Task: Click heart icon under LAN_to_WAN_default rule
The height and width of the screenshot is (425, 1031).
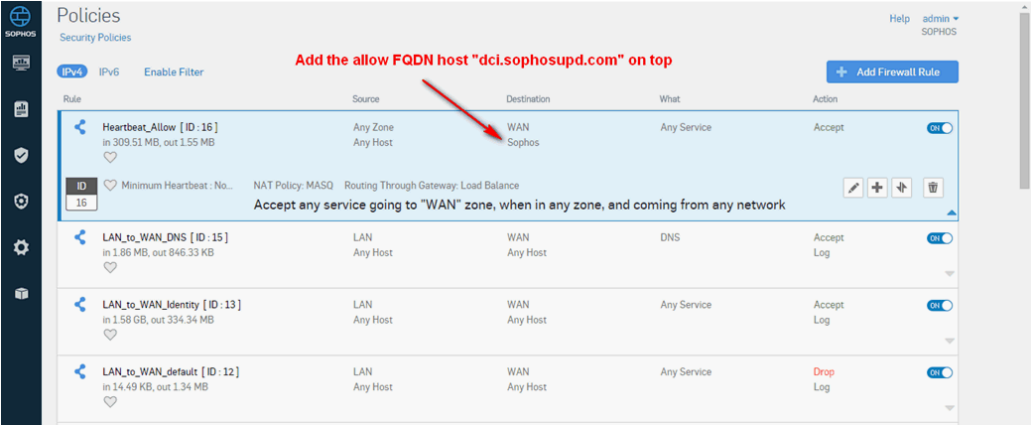Action: click(110, 401)
